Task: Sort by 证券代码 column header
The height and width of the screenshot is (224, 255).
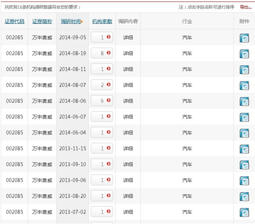Action: (x=15, y=21)
